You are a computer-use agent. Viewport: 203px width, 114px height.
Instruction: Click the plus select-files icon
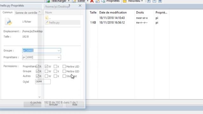[149, 1]
